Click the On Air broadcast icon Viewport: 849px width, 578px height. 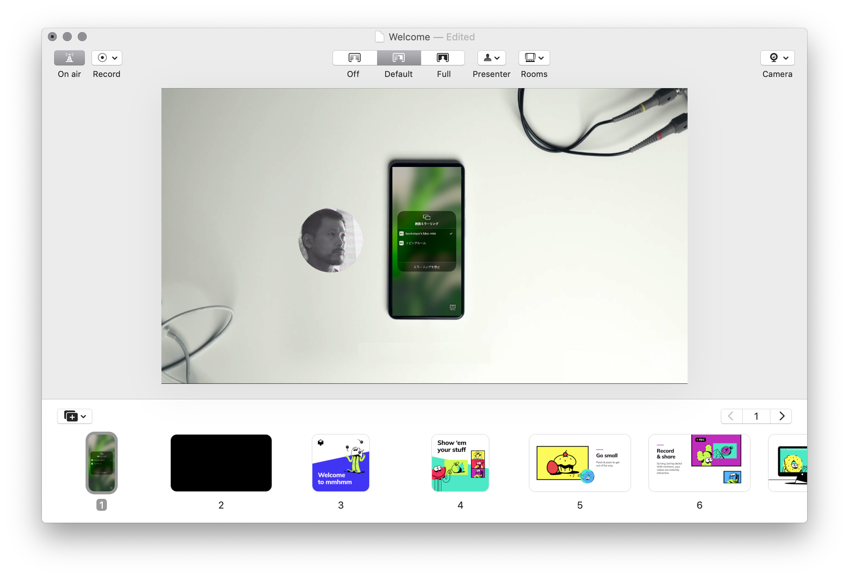point(69,58)
